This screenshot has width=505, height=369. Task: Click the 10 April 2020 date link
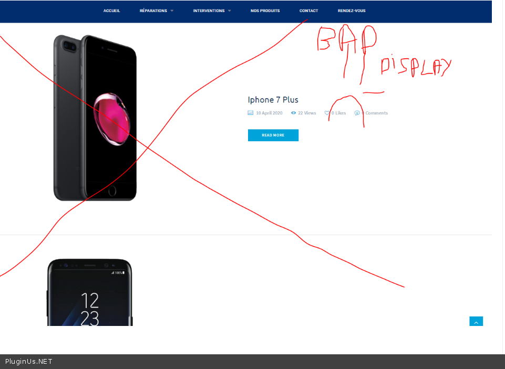click(269, 113)
